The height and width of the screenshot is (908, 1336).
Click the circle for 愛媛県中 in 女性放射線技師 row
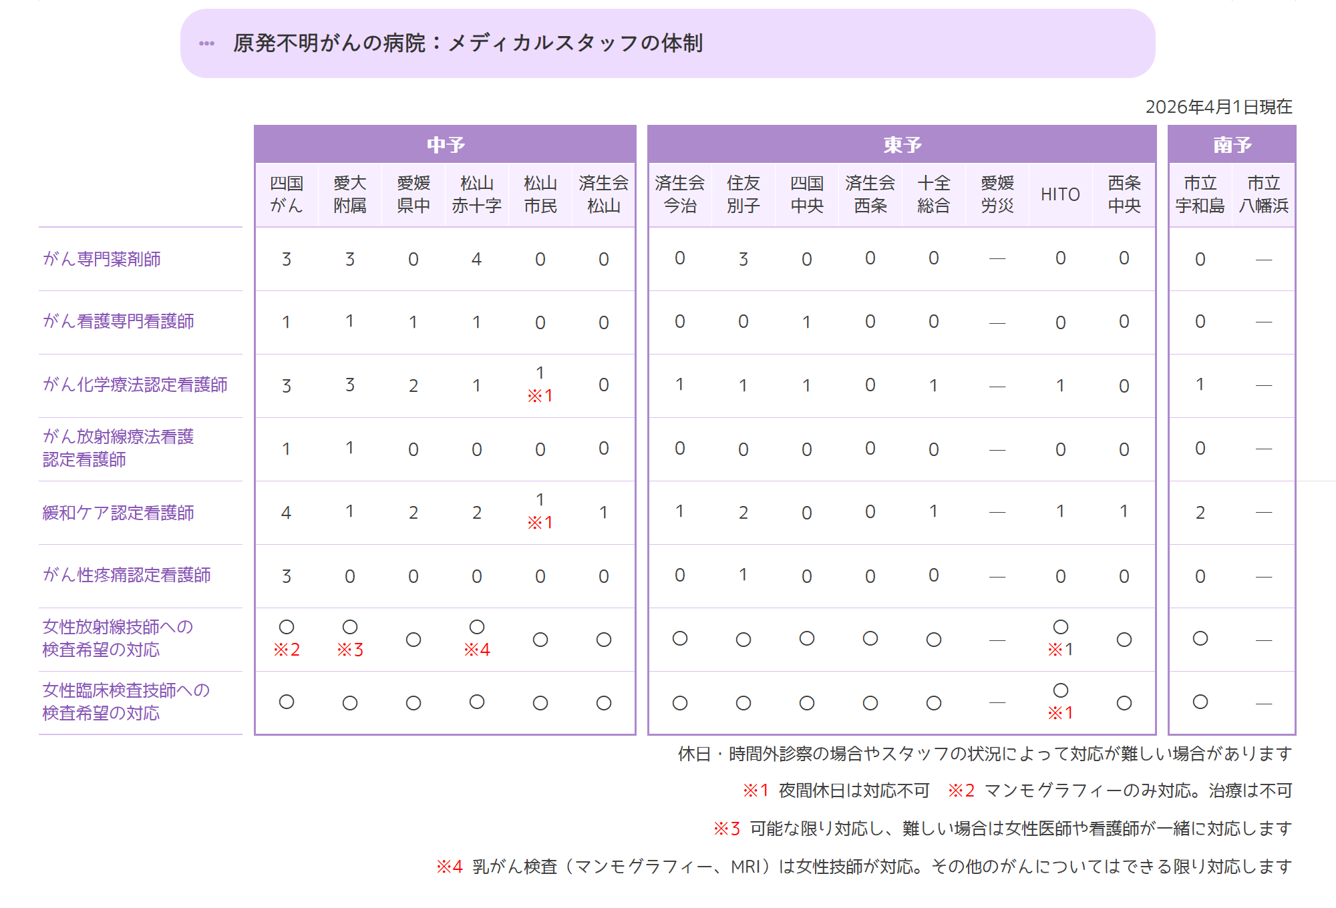pos(413,640)
